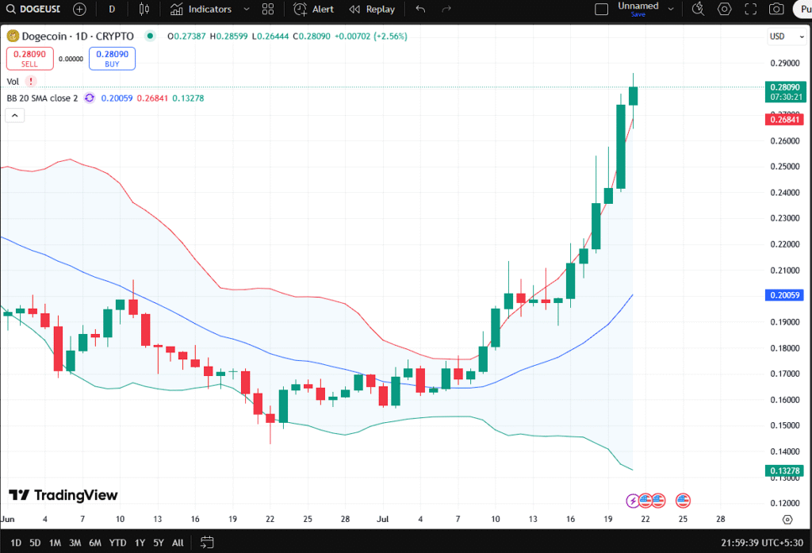Click the high price value H0.28599
The width and height of the screenshot is (812, 553).
tap(228, 36)
